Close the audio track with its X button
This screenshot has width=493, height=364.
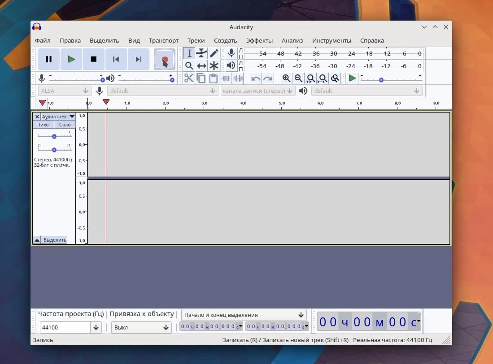37,117
